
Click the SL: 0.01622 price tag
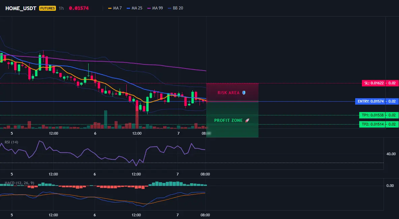point(374,83)
